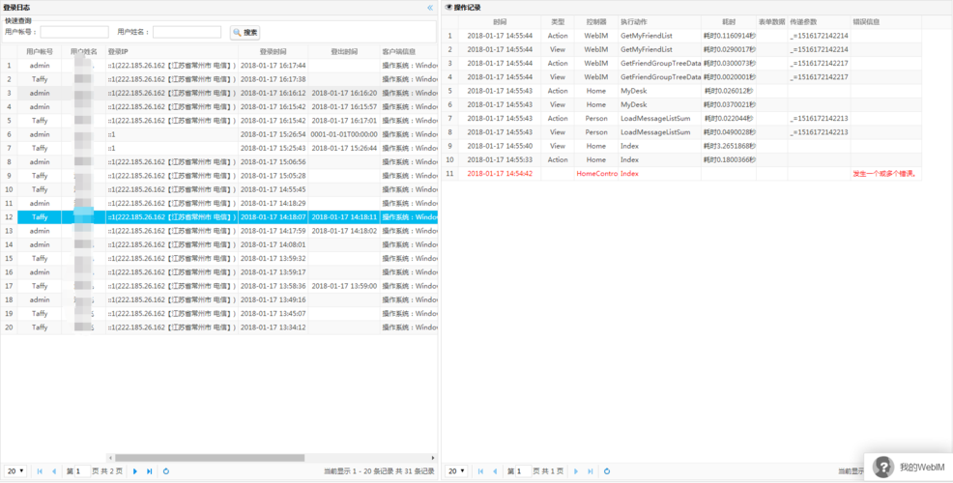
Task: Click the horizontal scrollbar left arrow
Action: [110, 458]
